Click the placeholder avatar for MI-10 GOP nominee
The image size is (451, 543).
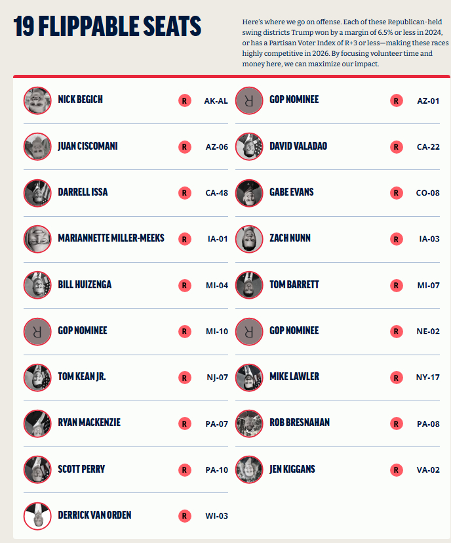37,331
